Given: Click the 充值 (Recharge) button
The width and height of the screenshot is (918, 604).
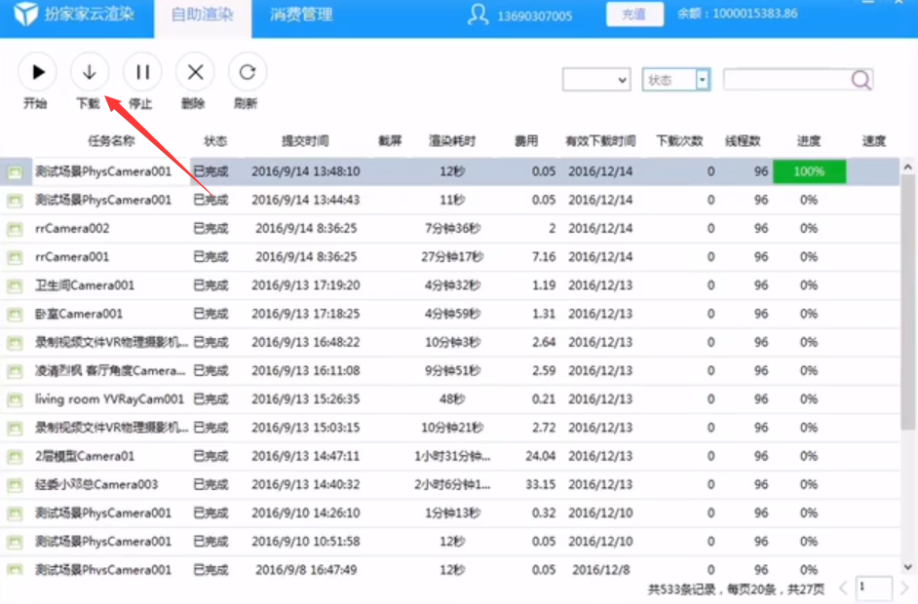Looking at the screenshot, I should coord(634,15).
